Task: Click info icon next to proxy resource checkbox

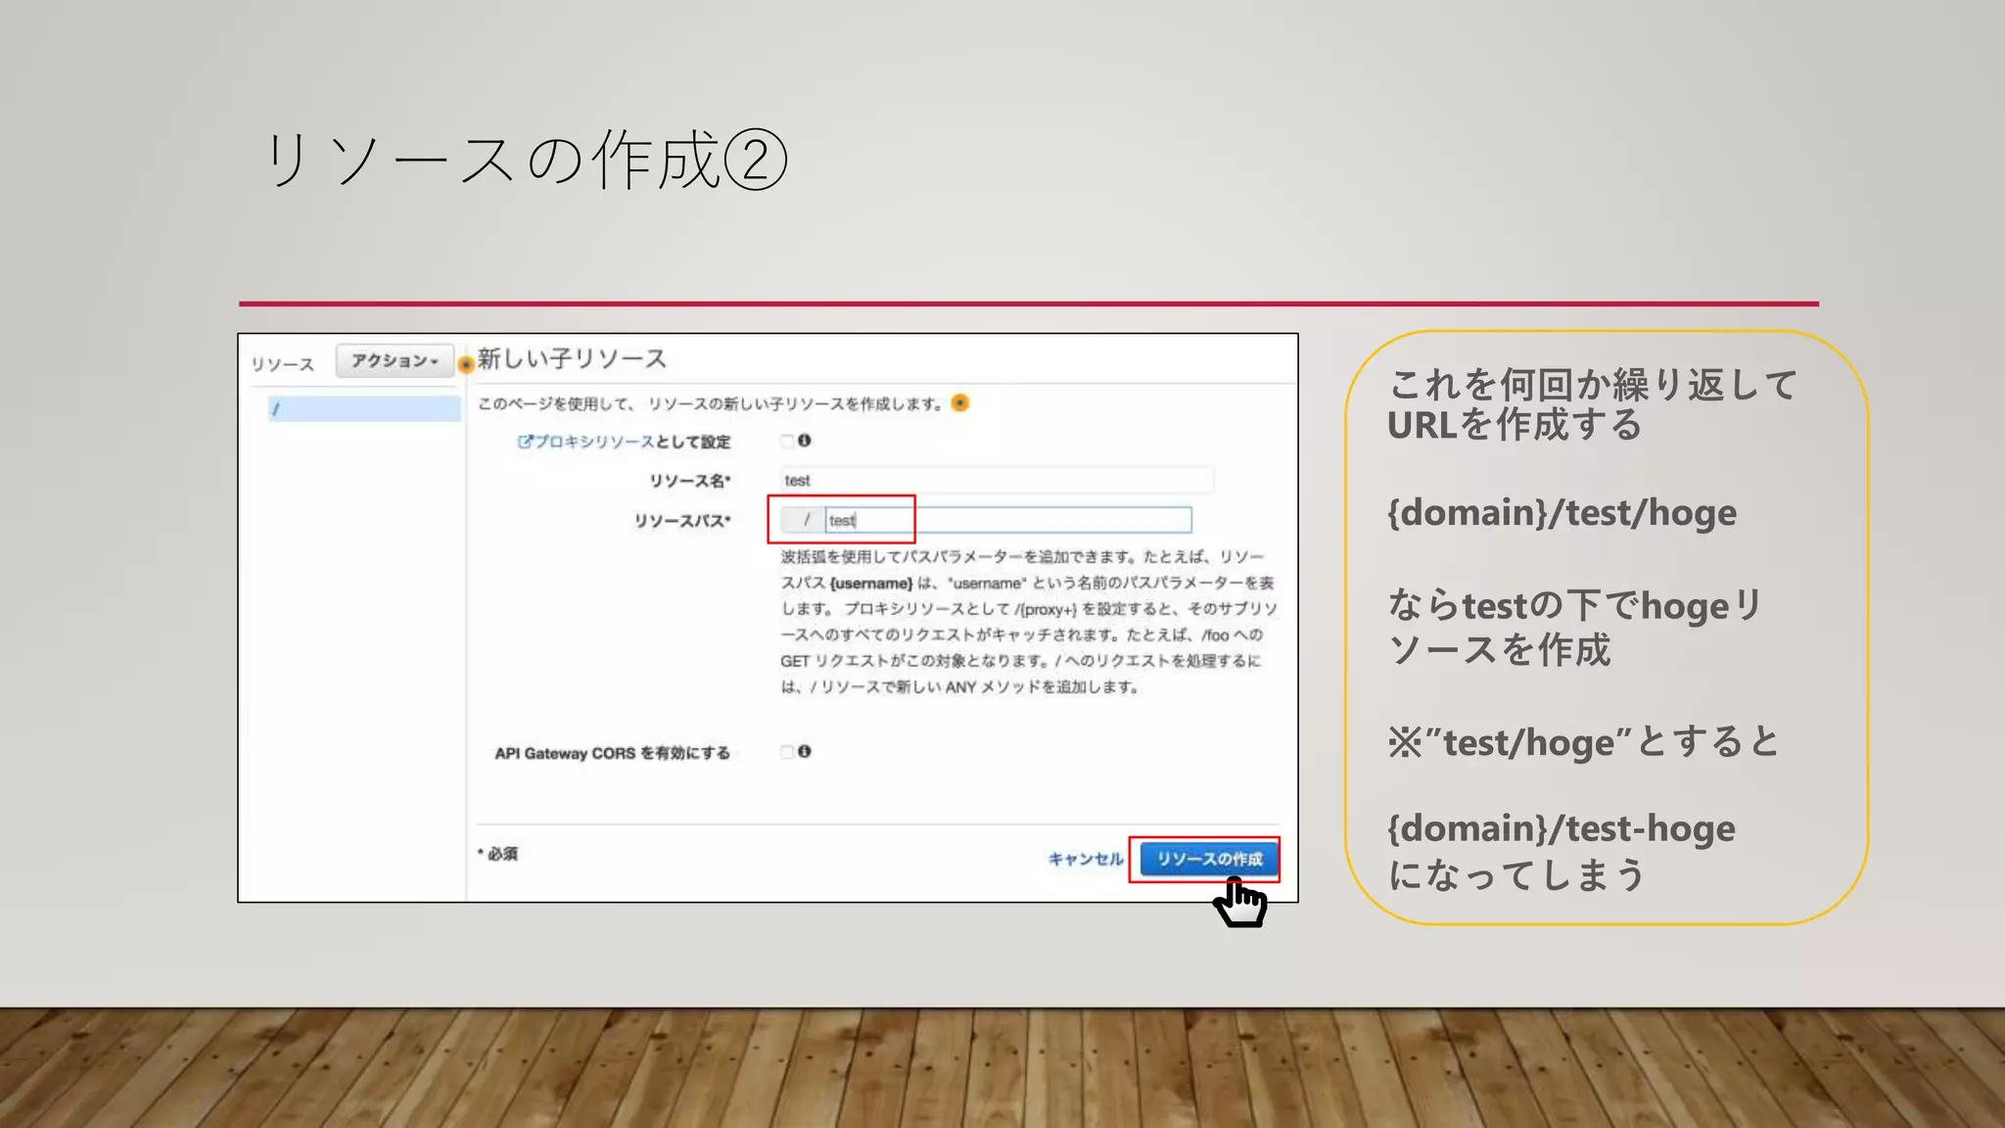Action: (x=805, y=441)
